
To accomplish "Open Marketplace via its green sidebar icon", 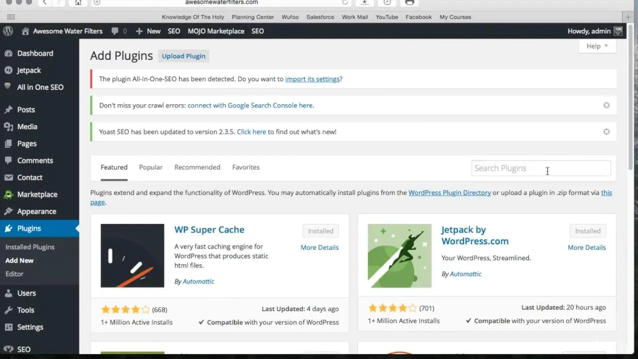I will [8, 194].
